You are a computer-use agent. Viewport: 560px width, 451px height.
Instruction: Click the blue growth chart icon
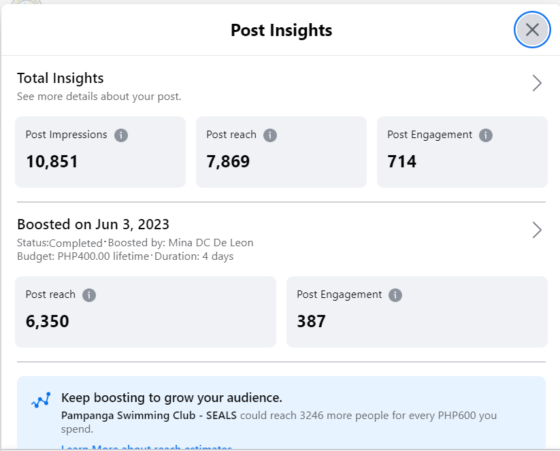pos(41,400)
